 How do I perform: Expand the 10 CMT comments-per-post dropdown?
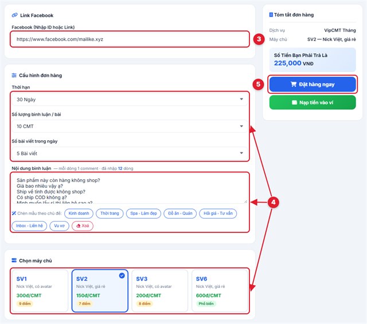coord(130,127)
